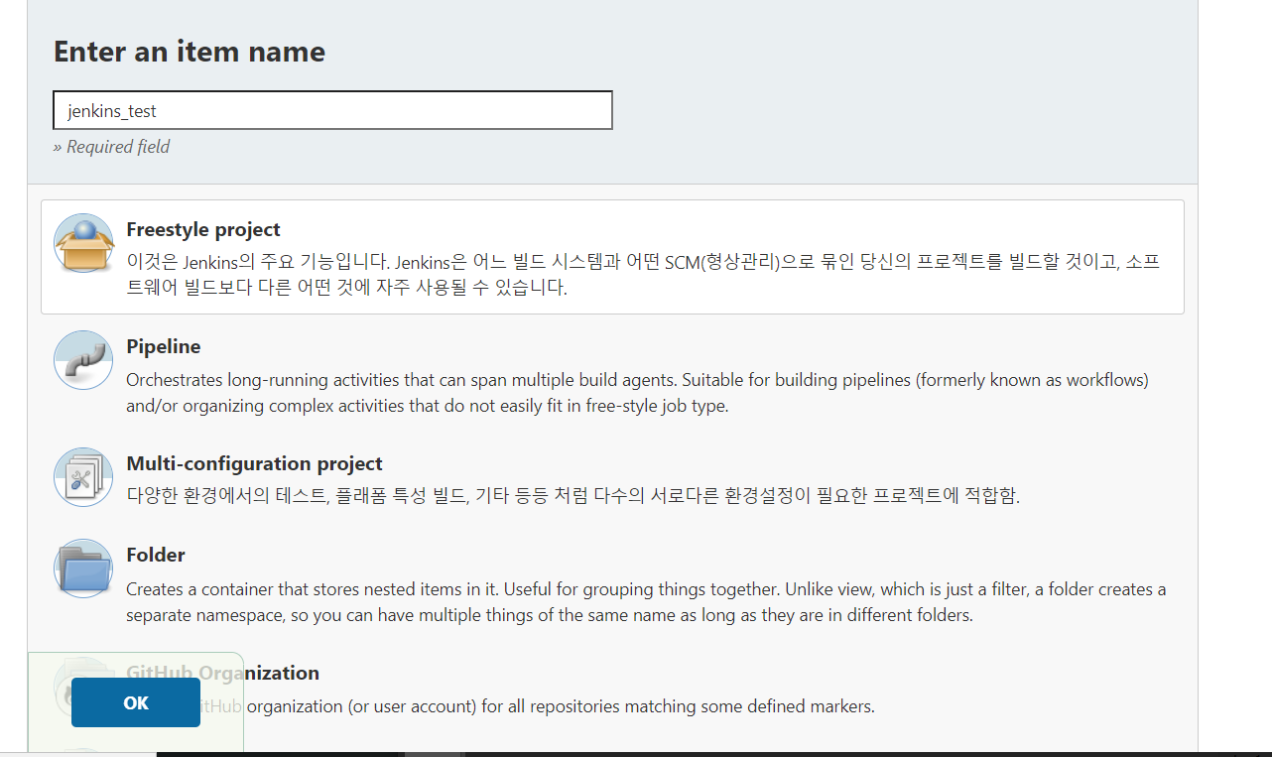Click the 'Enter an item name' heading
The width and height of the screenshot is (1272, 757).
190,52
